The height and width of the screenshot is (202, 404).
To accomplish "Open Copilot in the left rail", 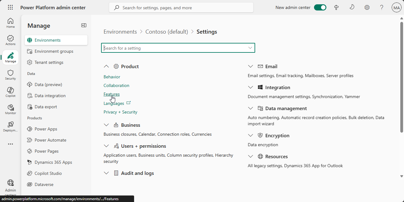I will [10, 92].
